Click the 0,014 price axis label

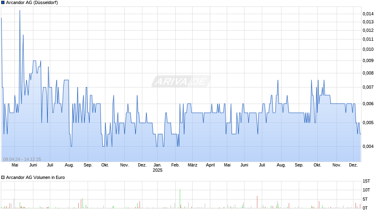pos(368,14)
